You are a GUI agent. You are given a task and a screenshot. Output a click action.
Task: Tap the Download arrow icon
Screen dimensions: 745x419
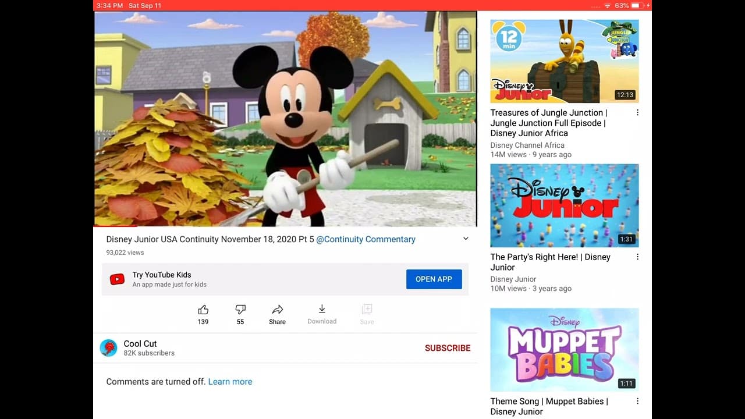[x=322, y=309]
